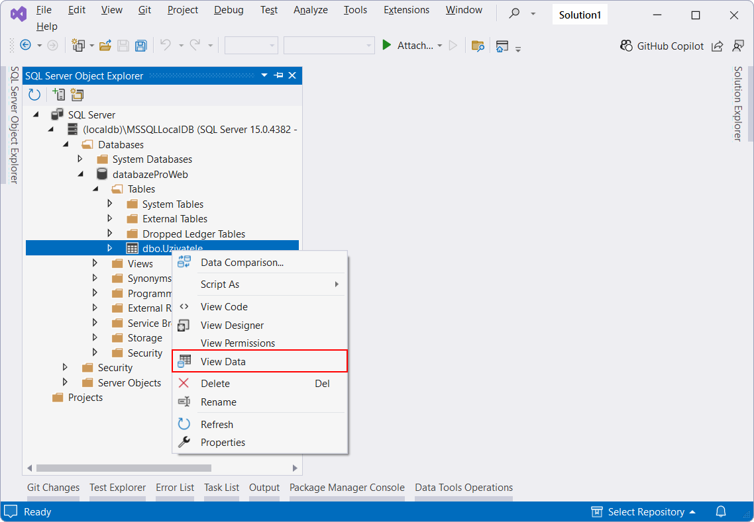This screenshot has height=522, width=754.
Task: Click the Add SQL Server icon
Action: 59,95
